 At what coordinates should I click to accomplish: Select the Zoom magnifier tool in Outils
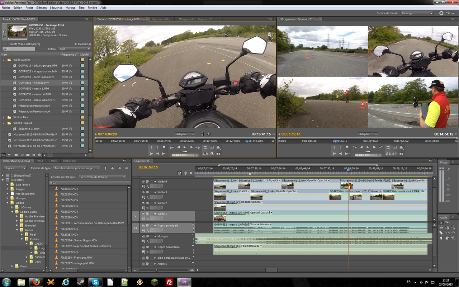453,238
